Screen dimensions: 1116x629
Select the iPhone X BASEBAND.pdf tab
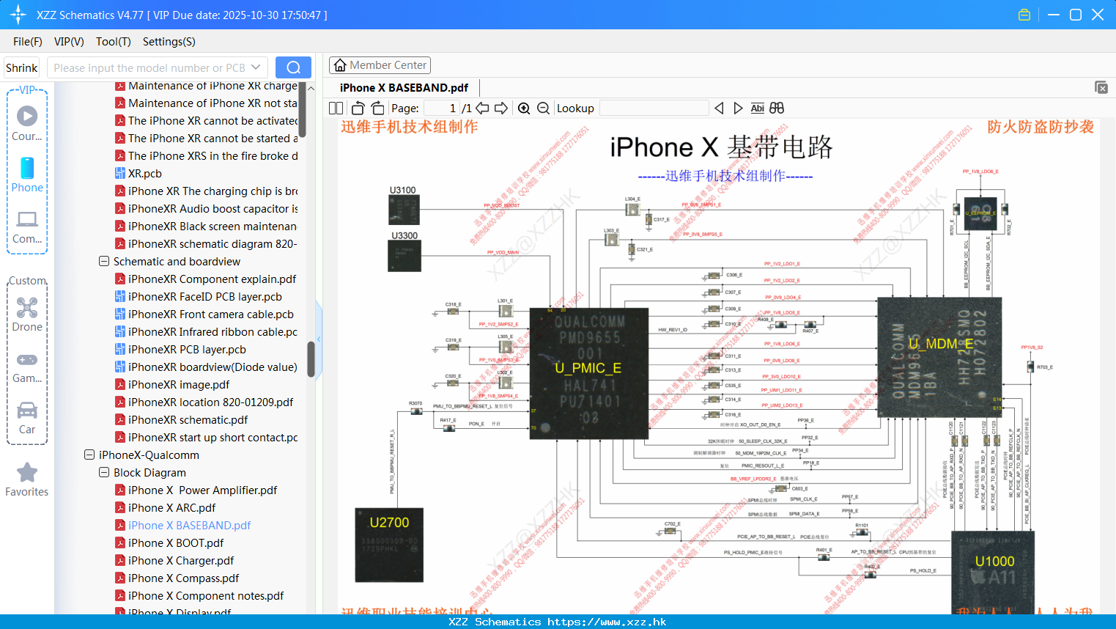[x=404, y=87]
